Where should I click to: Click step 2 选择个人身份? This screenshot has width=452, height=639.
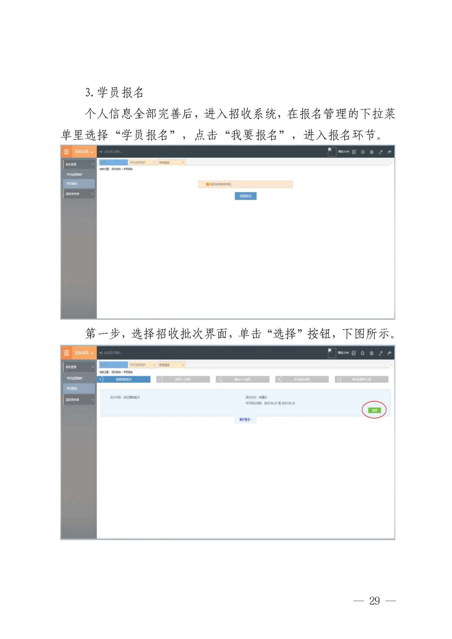point(183,380)
